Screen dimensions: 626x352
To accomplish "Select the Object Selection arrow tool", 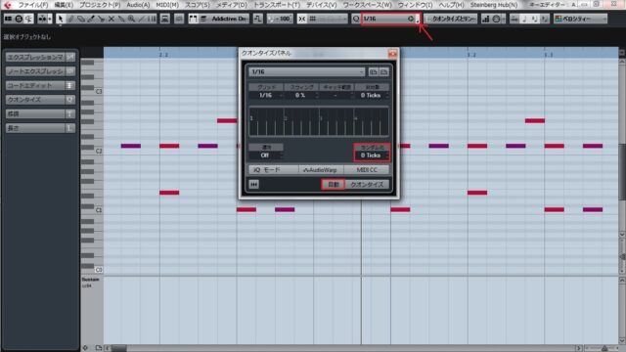I will pyautogui.click(x=61, y=19).
